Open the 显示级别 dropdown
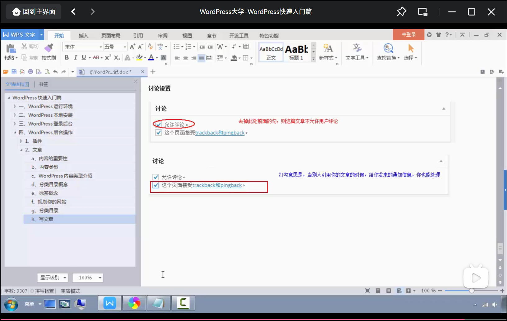The height and width of the screenshot is (321, 507). 53,278
